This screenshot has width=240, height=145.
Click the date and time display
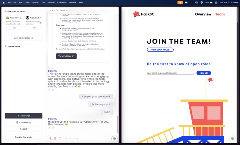pos(229,3)
